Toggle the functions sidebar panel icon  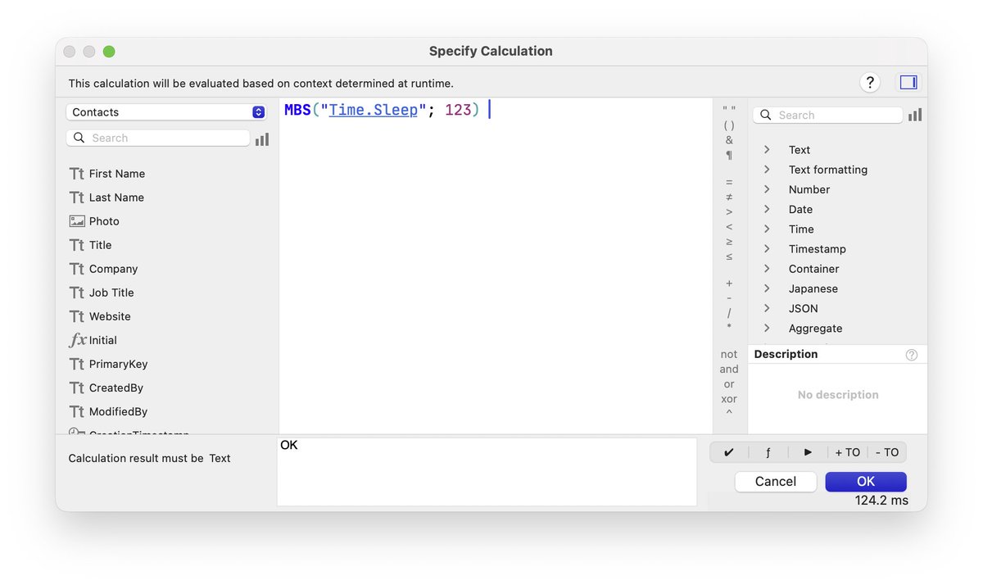click(908, 82)
